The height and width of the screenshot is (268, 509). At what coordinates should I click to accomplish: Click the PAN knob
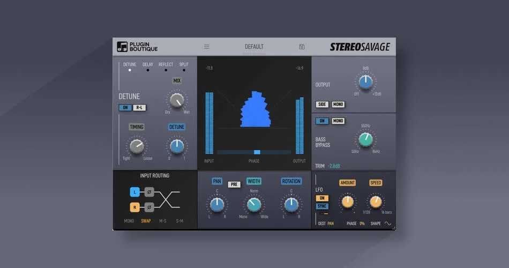[x=217, y=204]
